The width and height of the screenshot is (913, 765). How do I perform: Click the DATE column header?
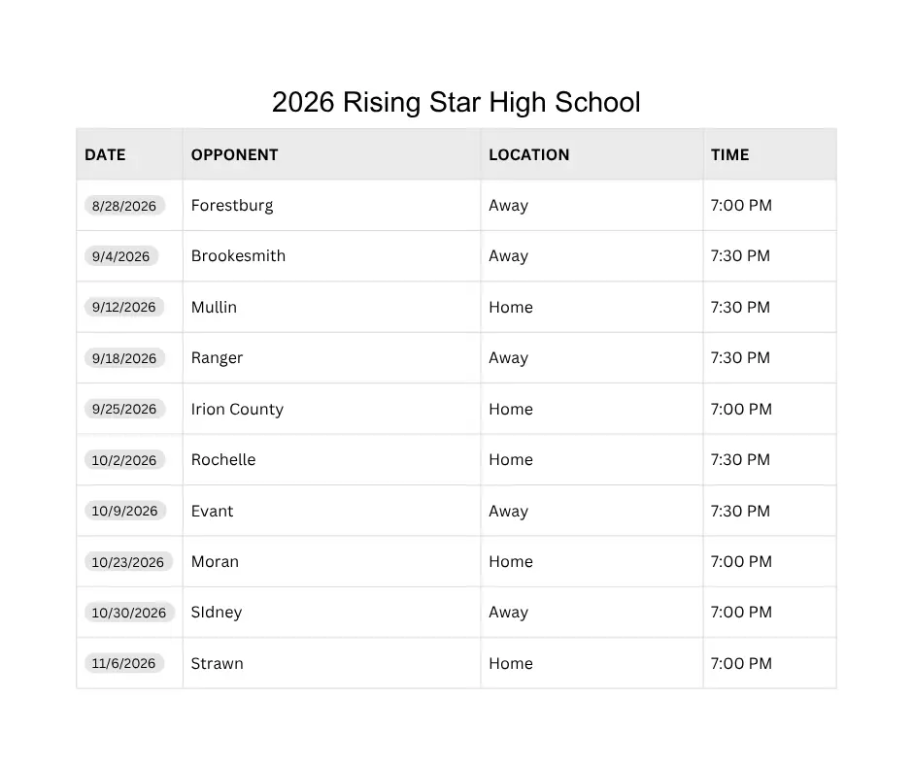click(x=106, y=155)
